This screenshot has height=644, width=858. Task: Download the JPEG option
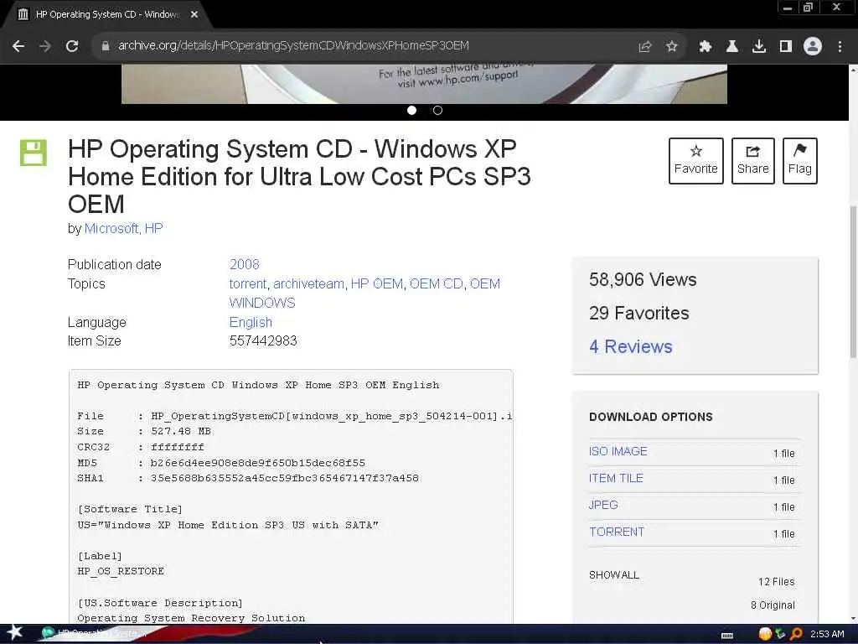603,505
